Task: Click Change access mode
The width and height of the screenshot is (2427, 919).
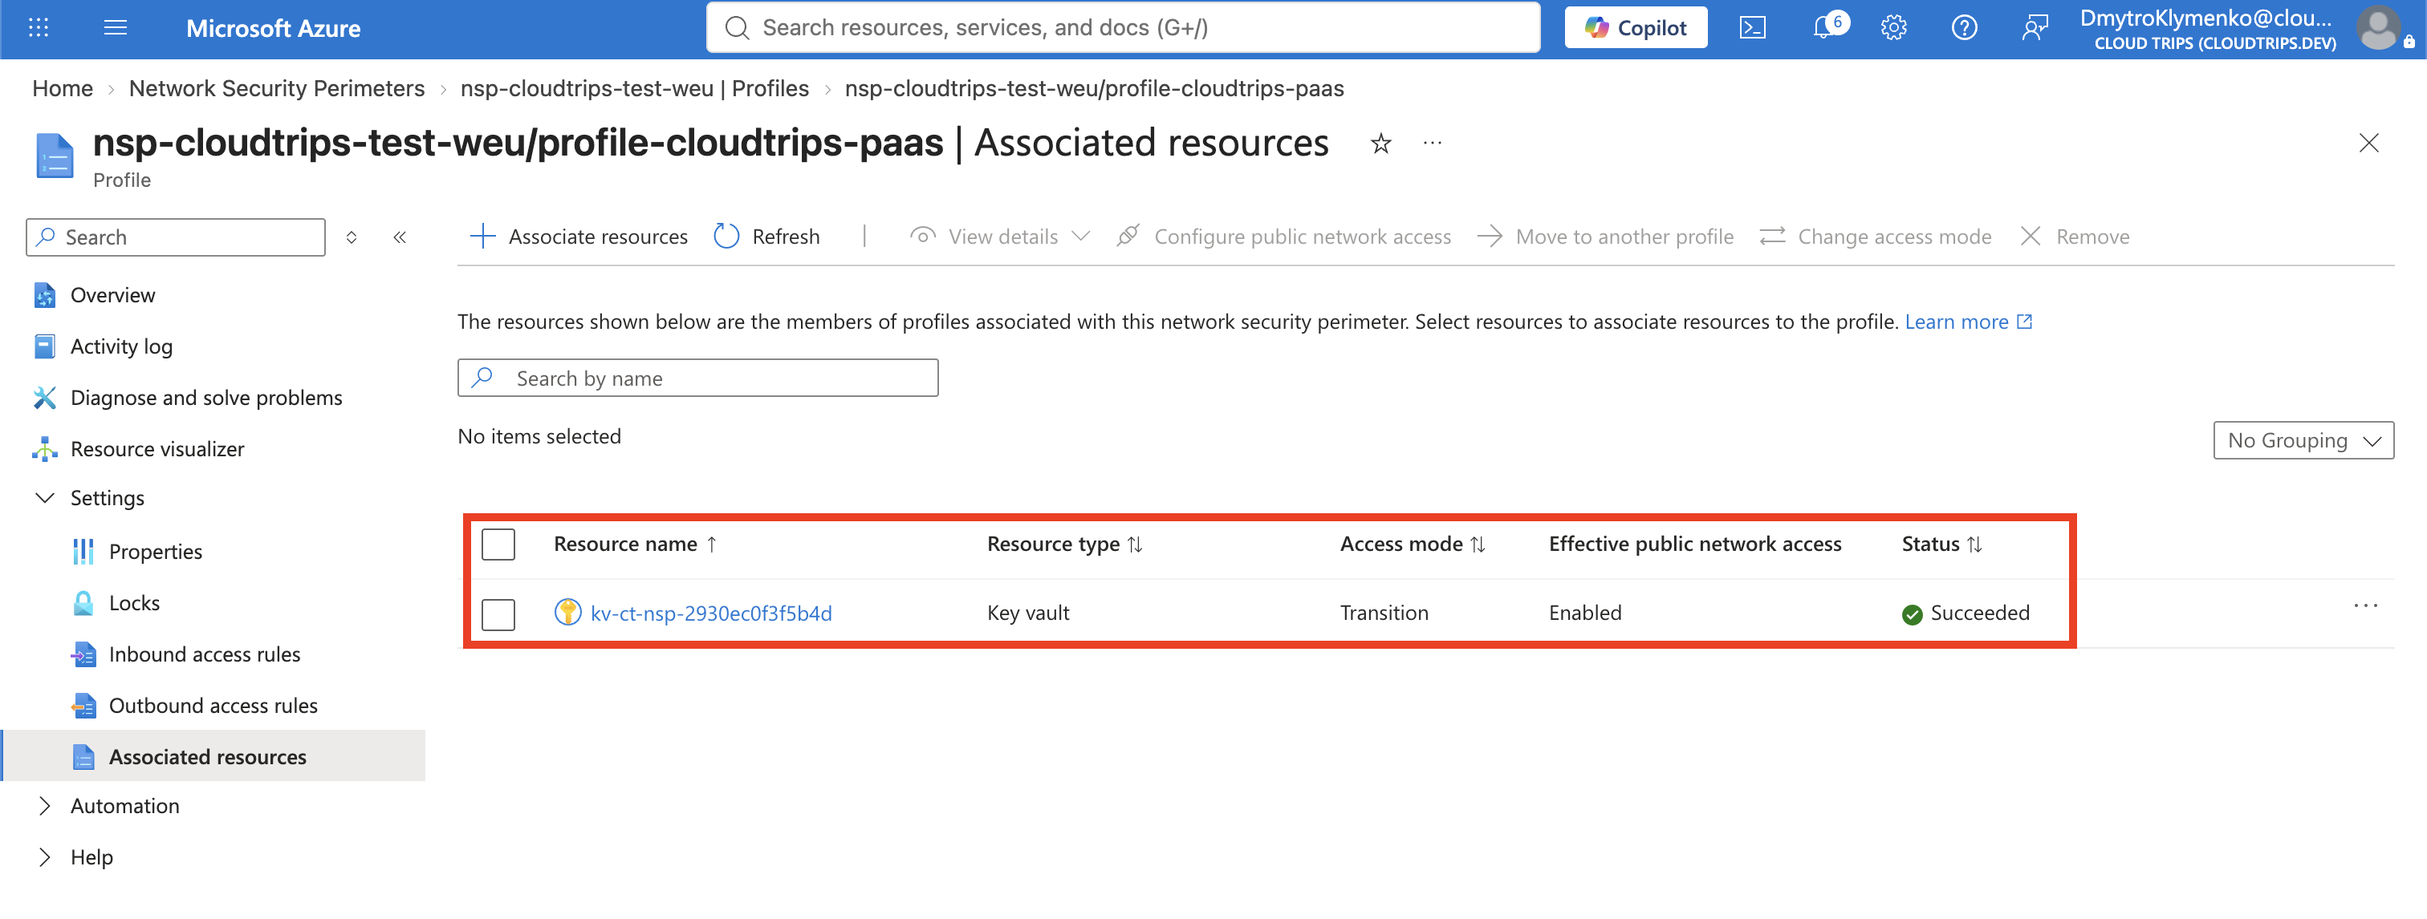Action: pyautogui.click(x=1875, y=237)
